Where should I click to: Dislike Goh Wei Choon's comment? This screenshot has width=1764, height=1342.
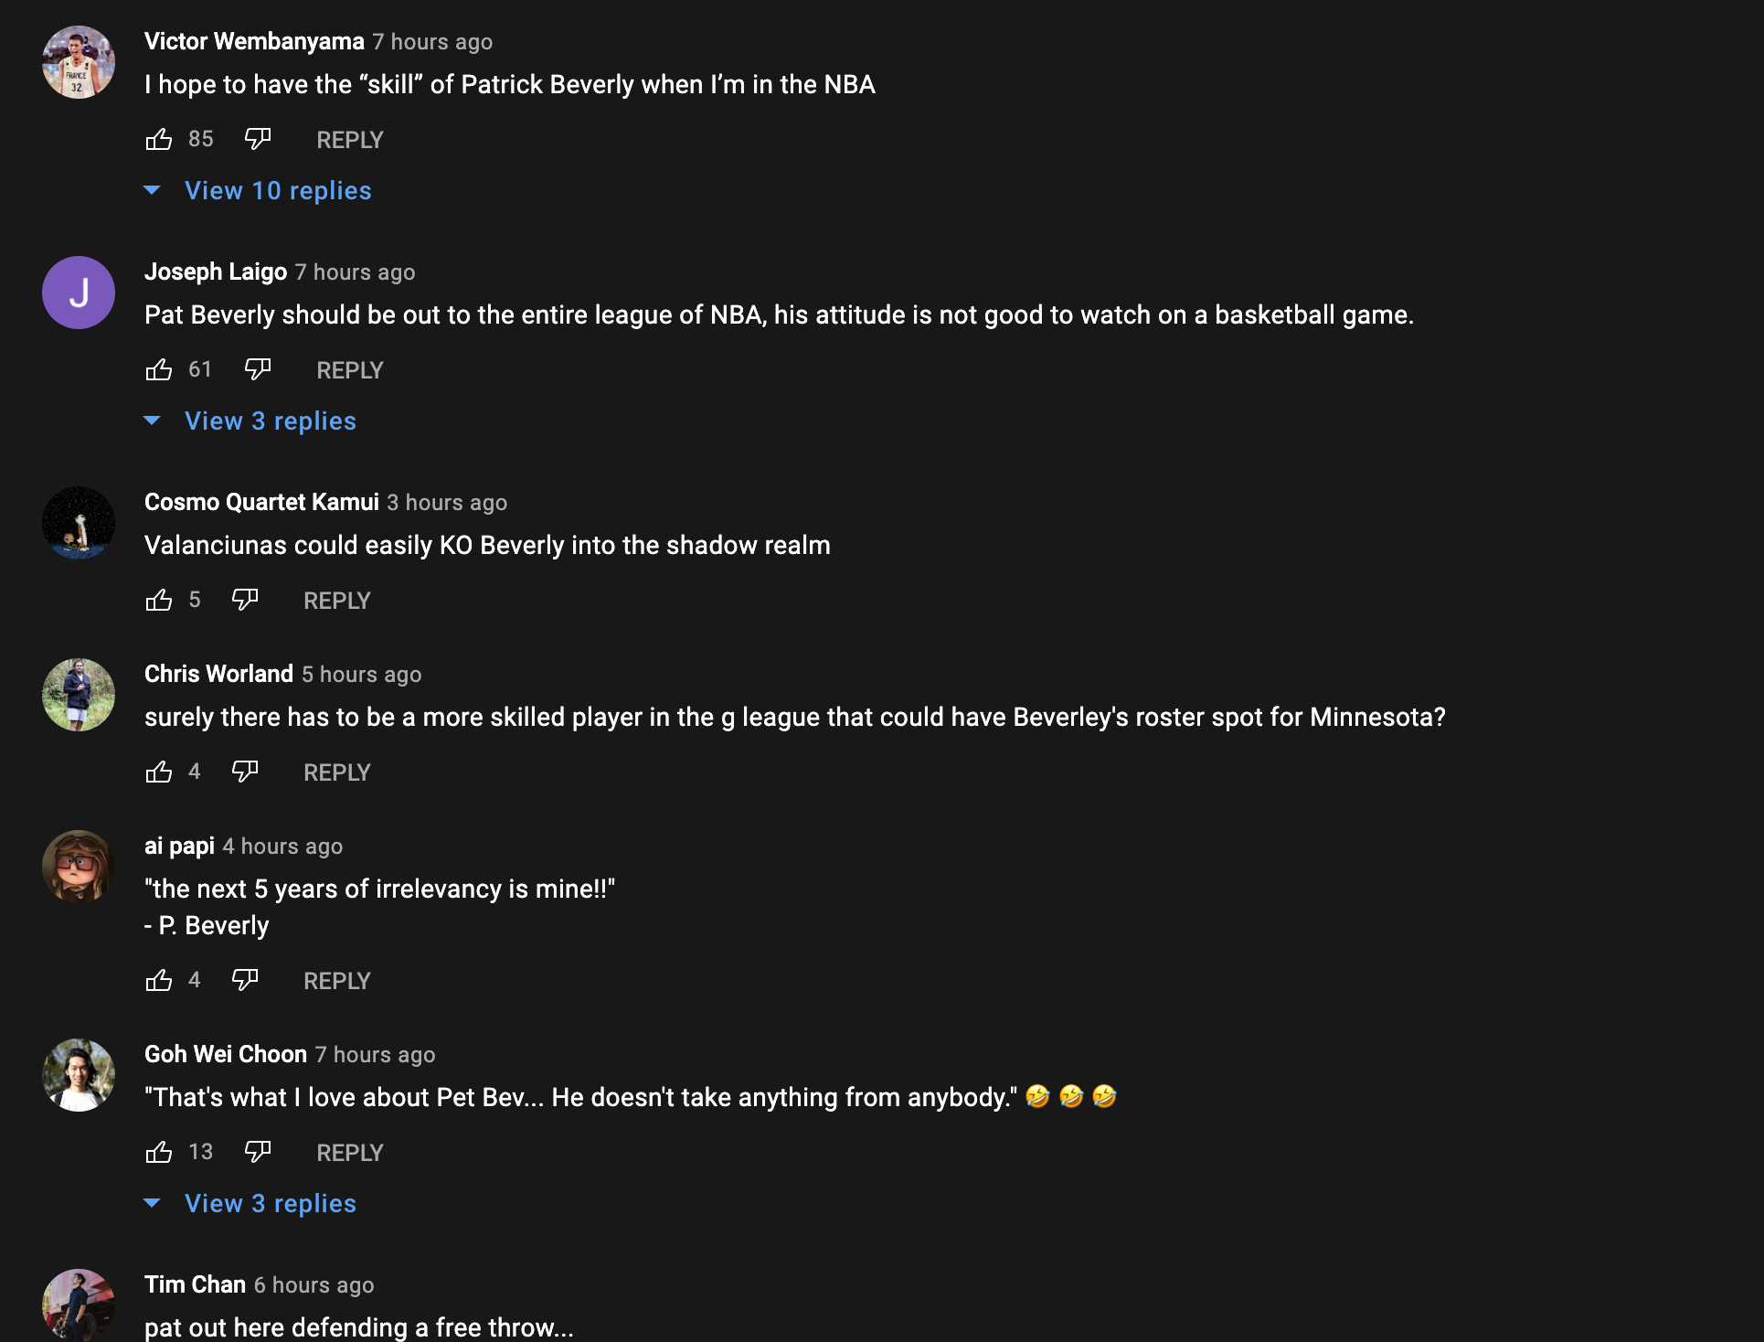pos(258,1152)
